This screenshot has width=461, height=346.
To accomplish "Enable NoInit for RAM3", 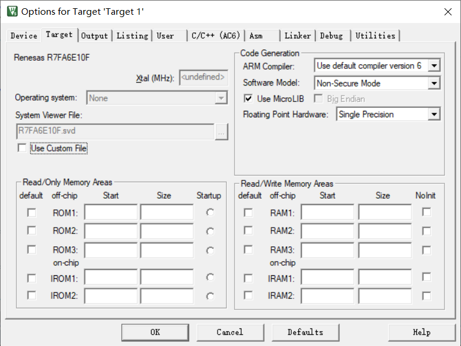I will coord(427,250).
